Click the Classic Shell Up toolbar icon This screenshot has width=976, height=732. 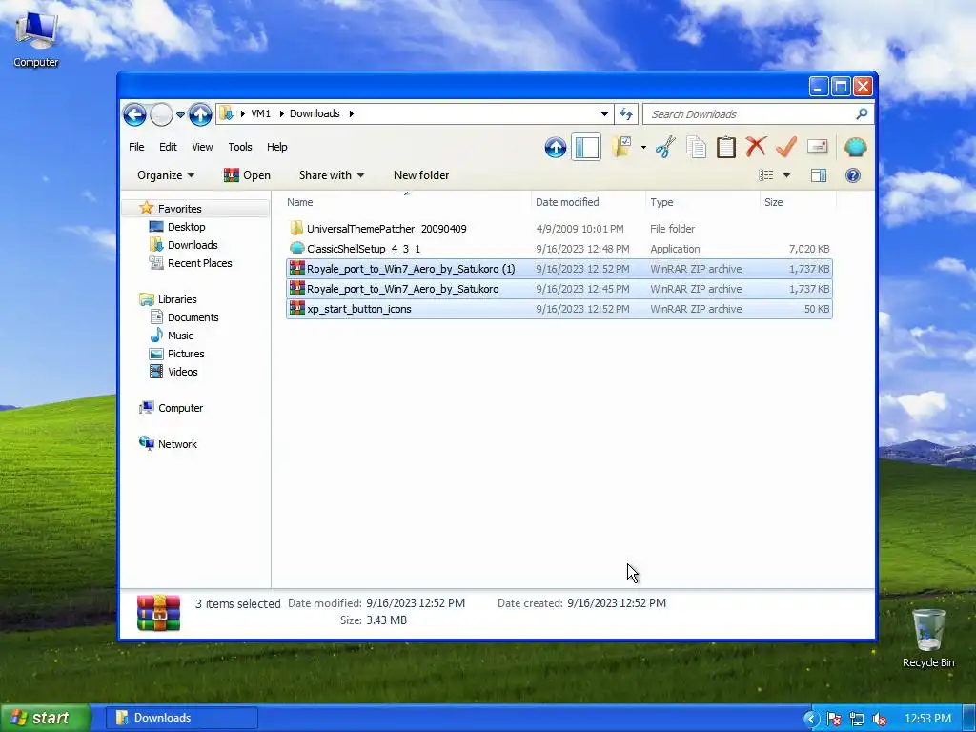pyautogui.click(x=556, y=148)
